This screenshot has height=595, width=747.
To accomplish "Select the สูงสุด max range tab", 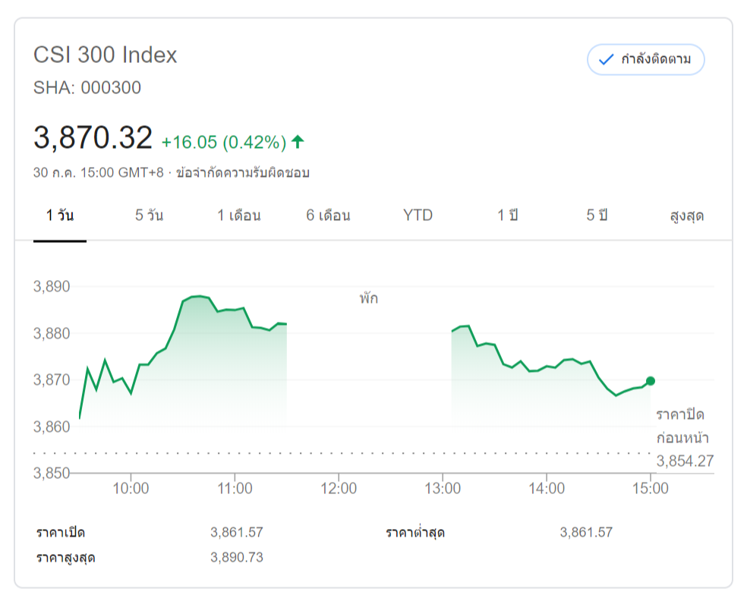I will point(686,216).
